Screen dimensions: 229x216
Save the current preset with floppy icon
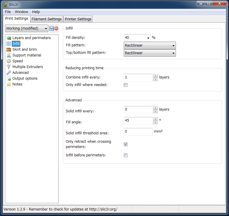click(52, 28)
